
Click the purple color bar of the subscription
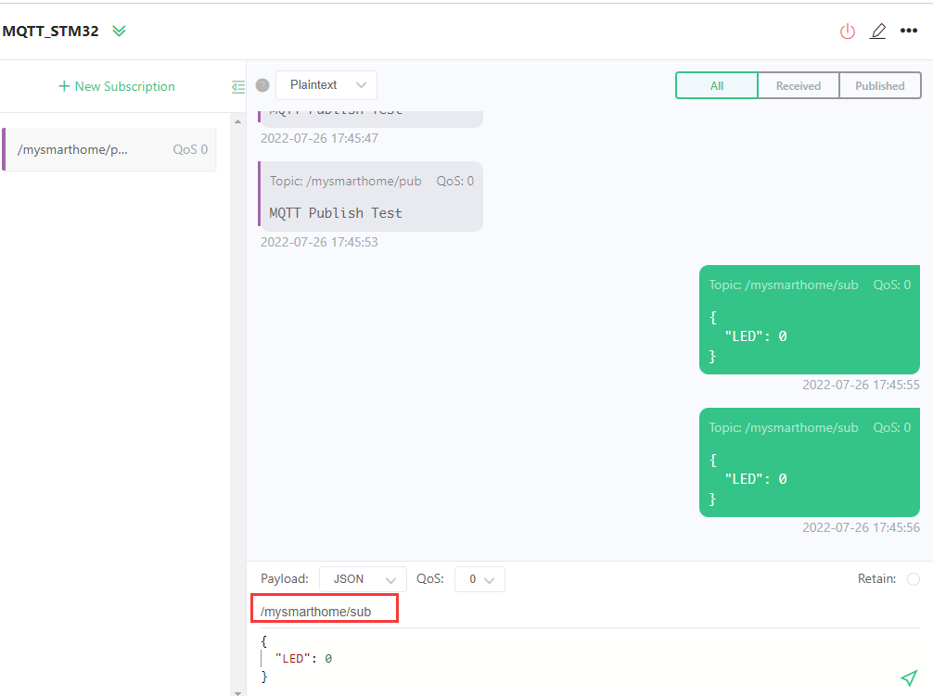[4, 149]
